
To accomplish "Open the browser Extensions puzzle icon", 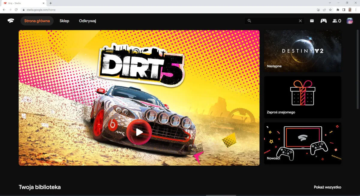I will pos(338,10).
